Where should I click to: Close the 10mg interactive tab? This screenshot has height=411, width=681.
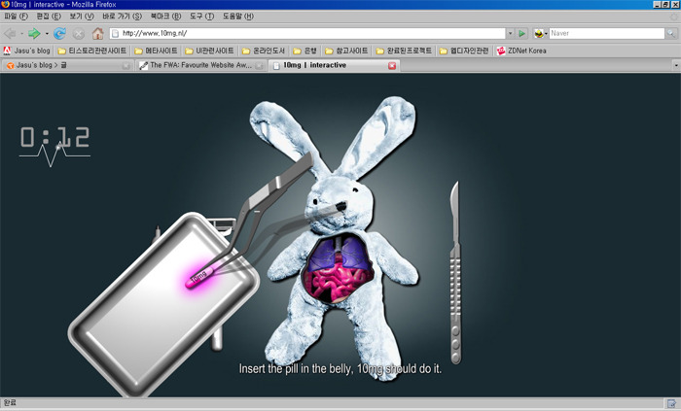click(392, 65)
